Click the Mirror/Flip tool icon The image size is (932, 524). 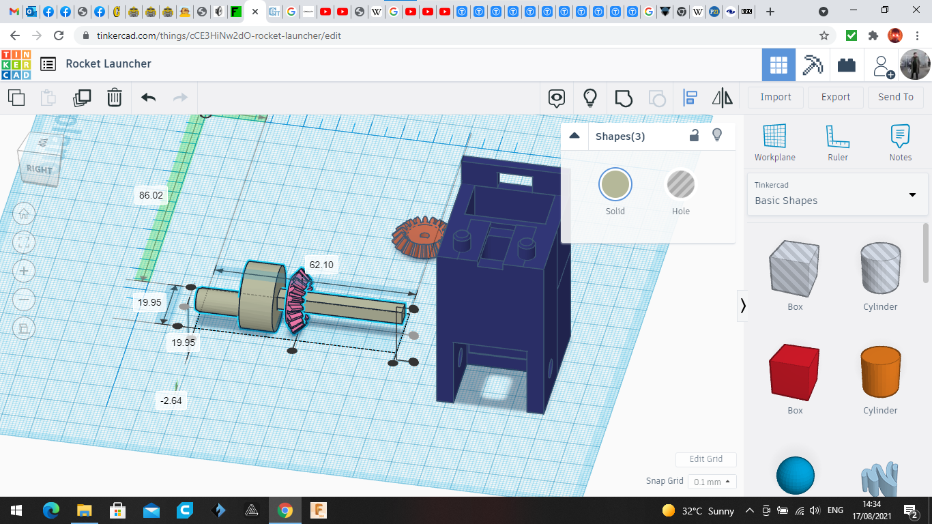tap(722, 98)
